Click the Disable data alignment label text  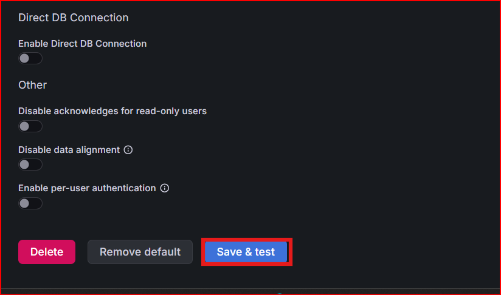[69, 150]
